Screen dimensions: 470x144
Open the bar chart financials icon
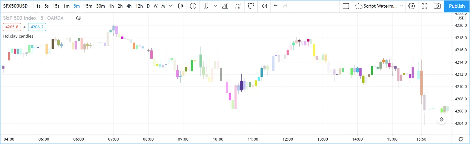tap(225, 6)
